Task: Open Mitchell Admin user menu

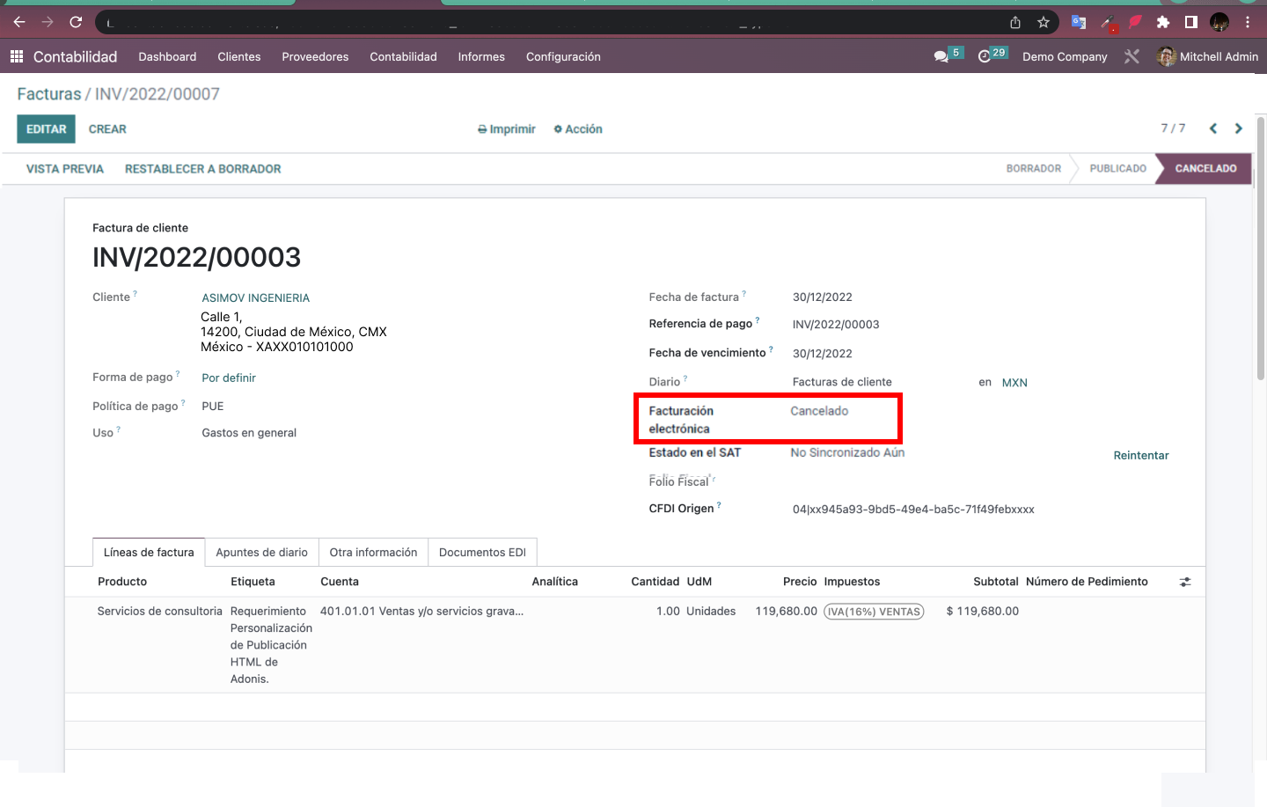Action: [1208, 56]
